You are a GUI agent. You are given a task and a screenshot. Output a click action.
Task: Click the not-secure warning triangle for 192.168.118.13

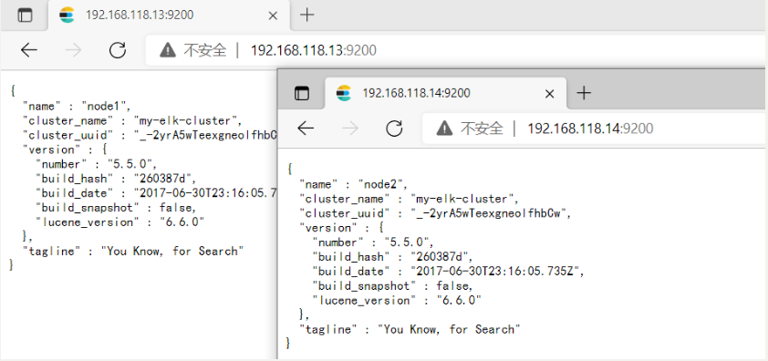point(168,49)
